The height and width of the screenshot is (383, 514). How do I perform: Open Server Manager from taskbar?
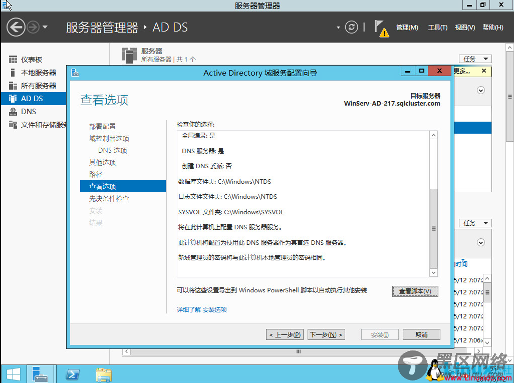(40, 374)
